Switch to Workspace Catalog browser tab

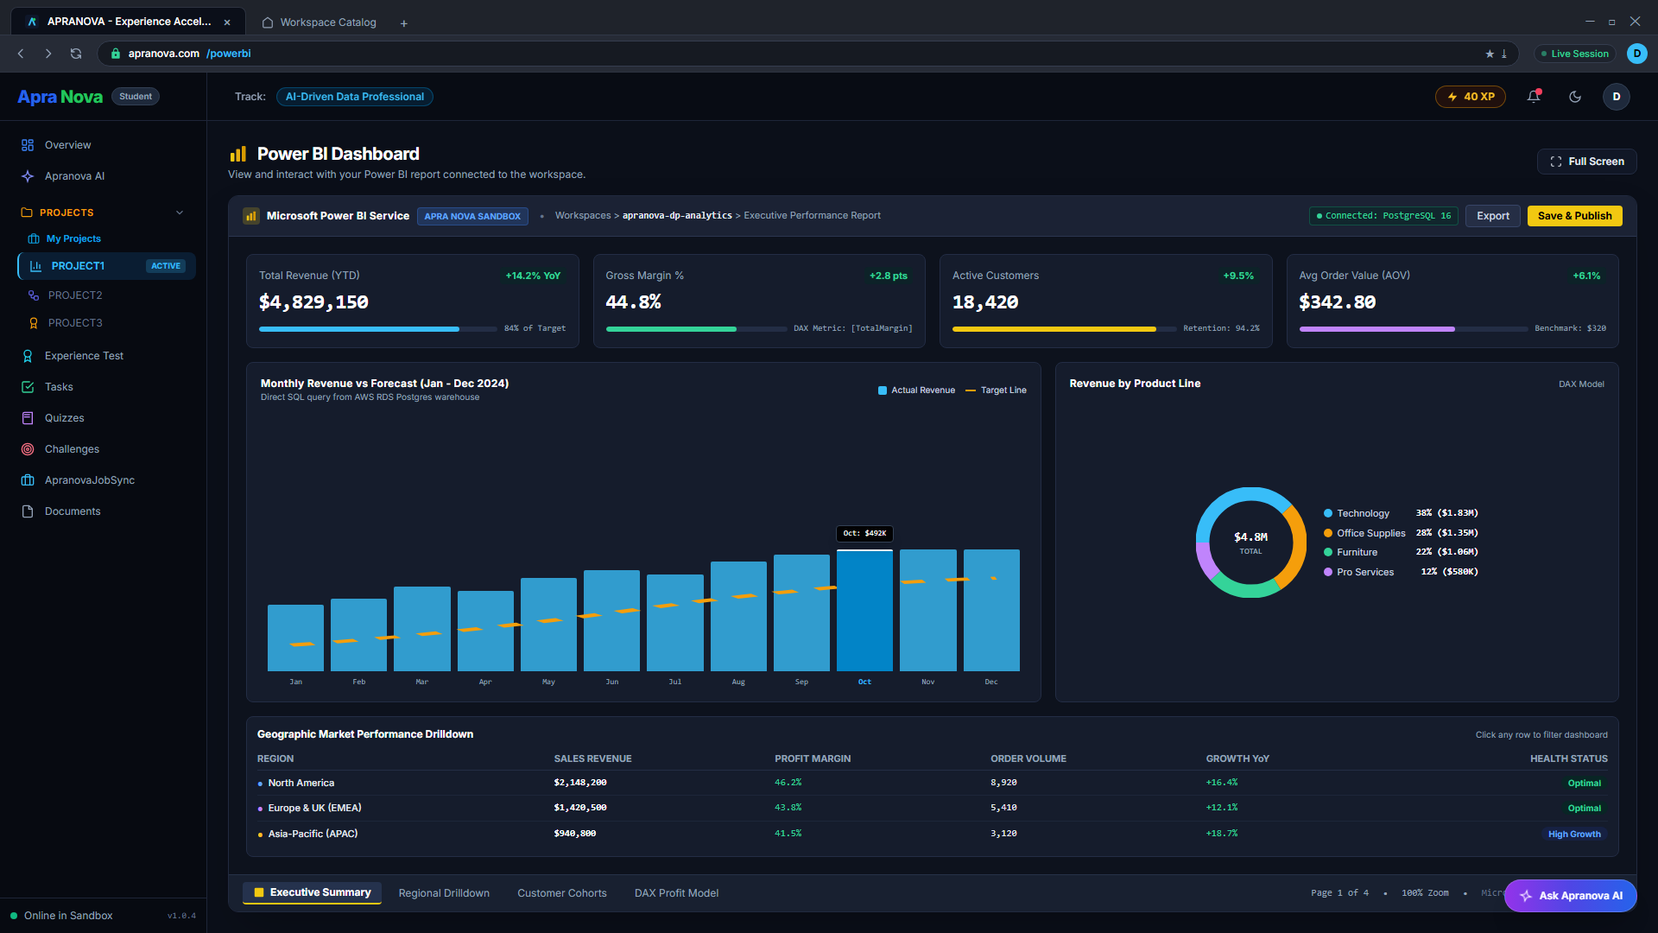pos(320,22)
